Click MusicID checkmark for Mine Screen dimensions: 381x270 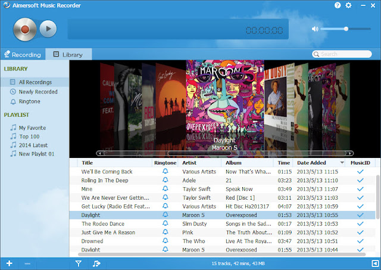point(360,189)
